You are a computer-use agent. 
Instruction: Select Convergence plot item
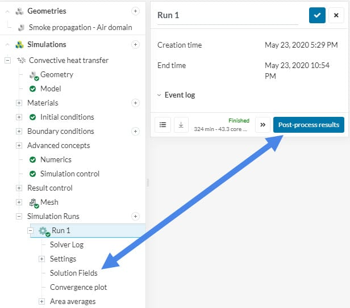78,287
